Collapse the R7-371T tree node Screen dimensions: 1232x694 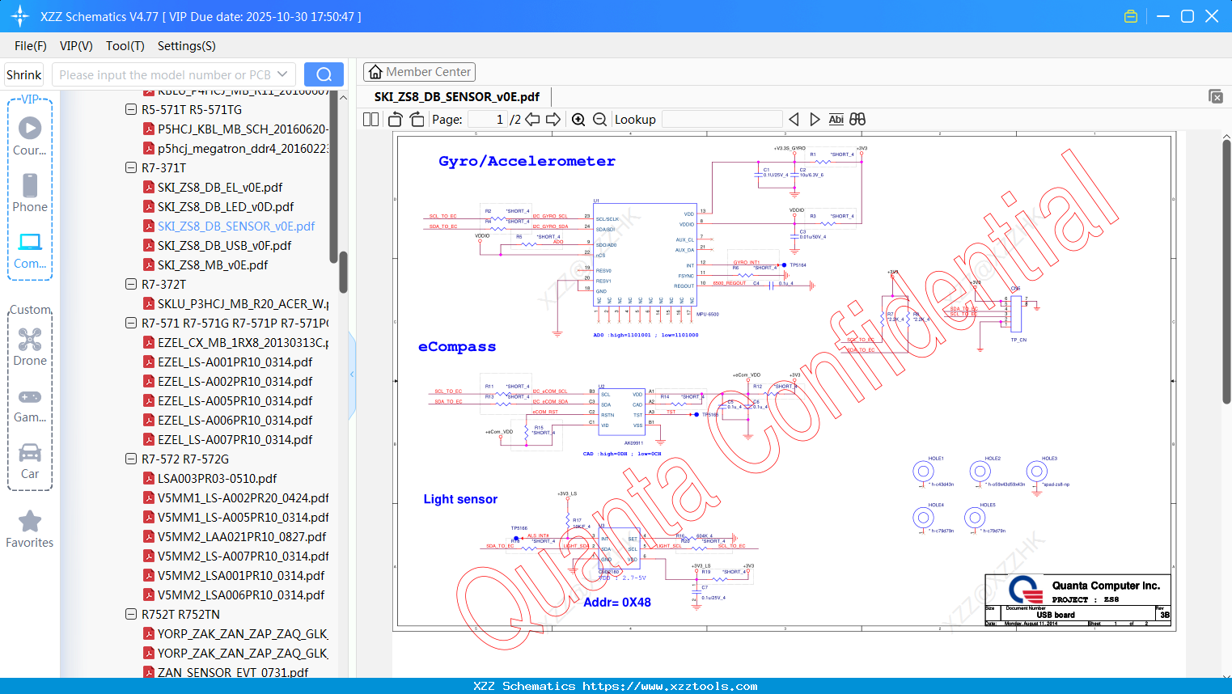tap(131, 167)
